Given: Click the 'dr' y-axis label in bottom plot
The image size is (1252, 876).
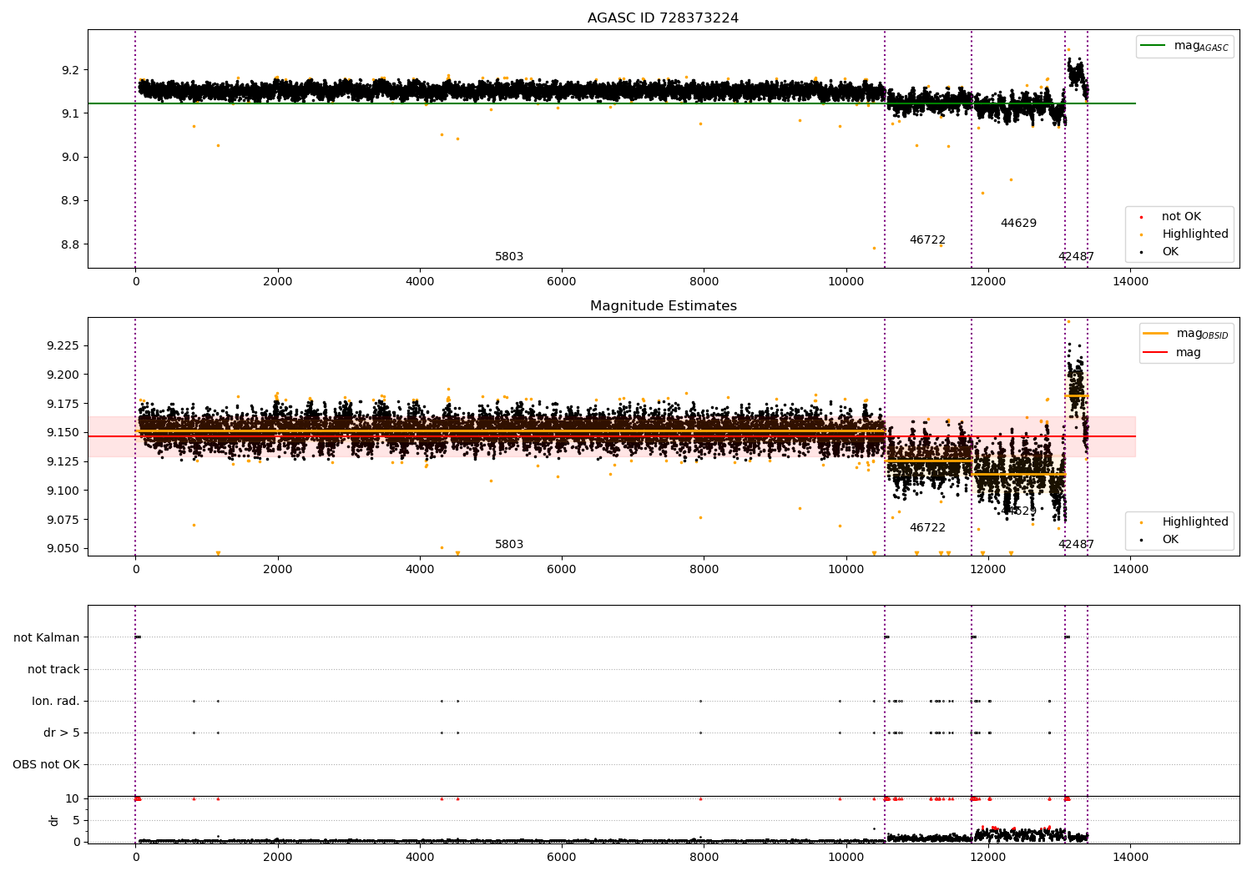Looking at the screenshot, I should [54, 820].
